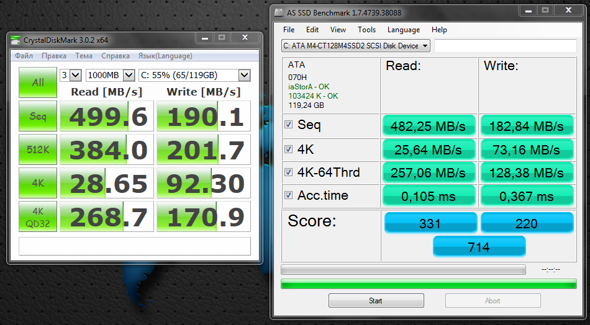590x325 pixels.
Task: Open the C: 55% drive selection dropdown
Action: point(194,75)
